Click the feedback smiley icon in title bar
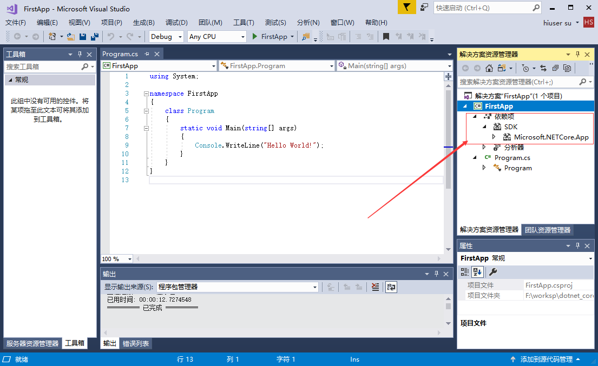 (424, 8)
